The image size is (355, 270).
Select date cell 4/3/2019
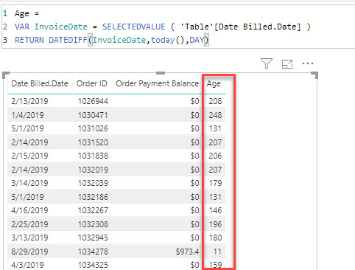click(x=27, y=265)
